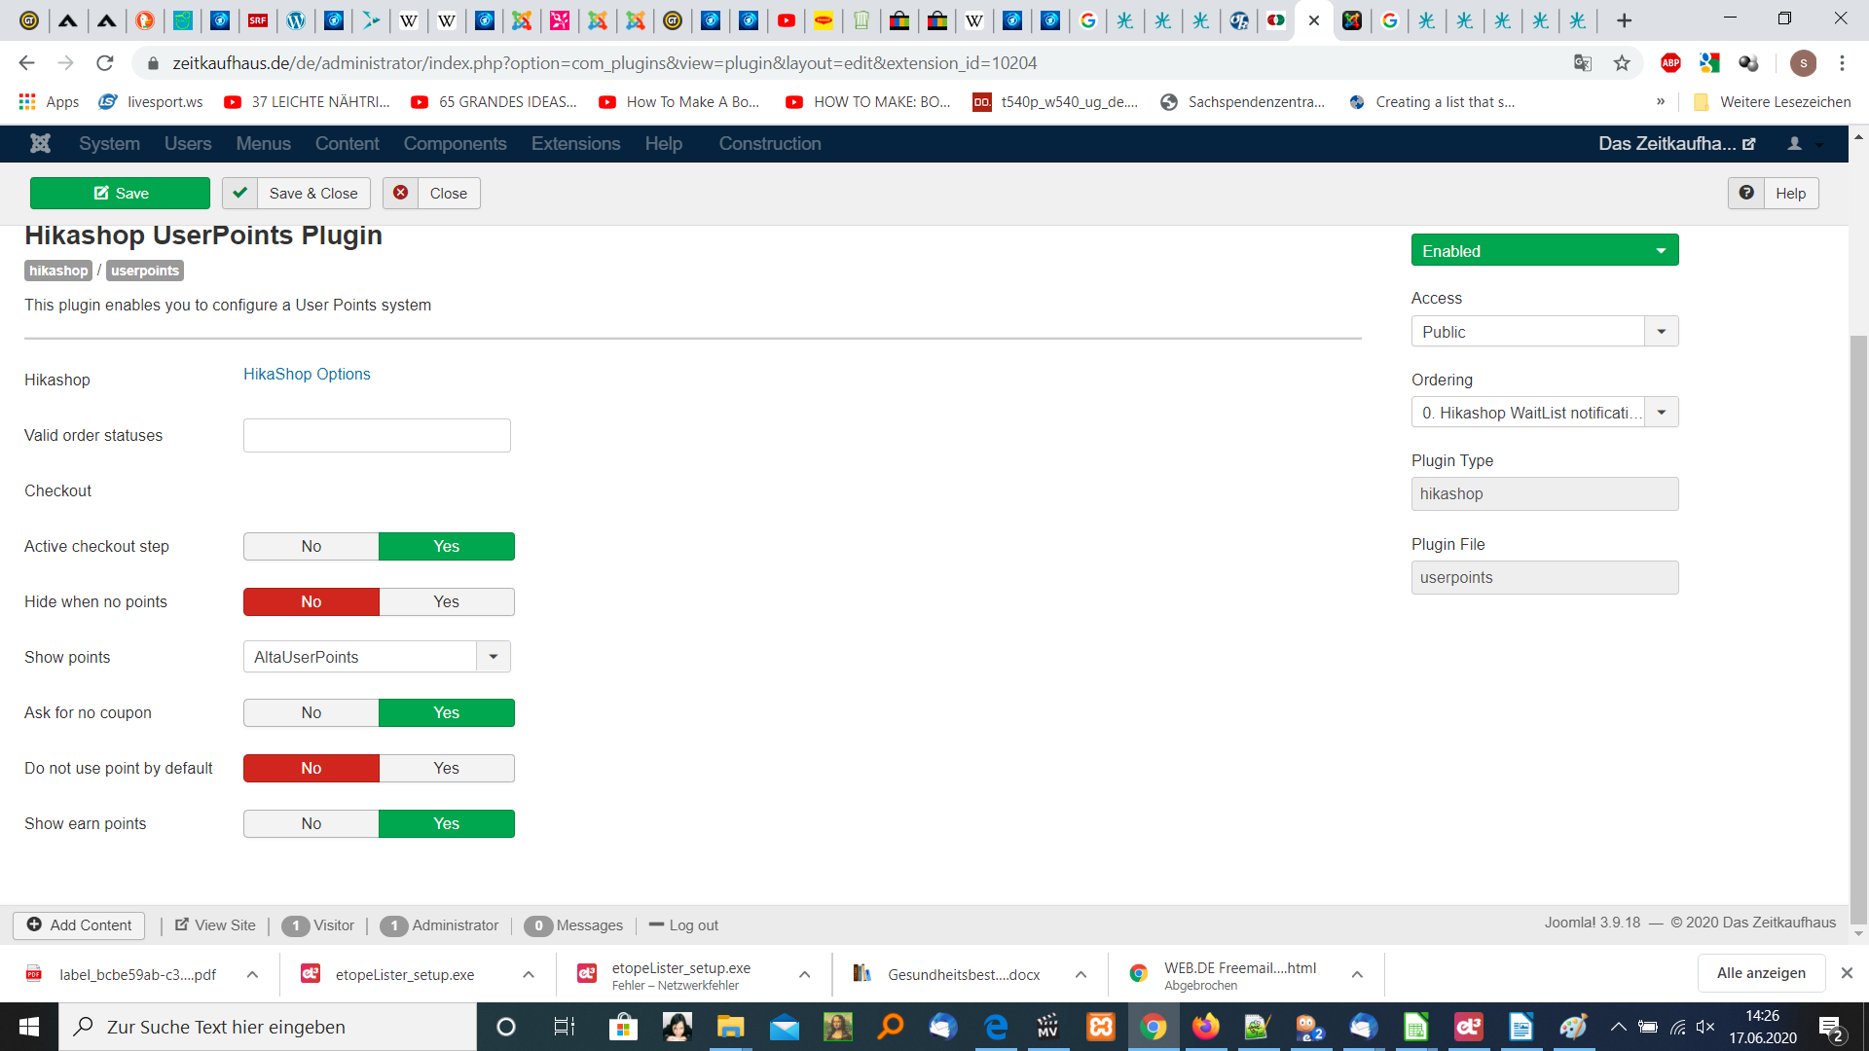Open the Extensions menu

click(x=575, y=144)
